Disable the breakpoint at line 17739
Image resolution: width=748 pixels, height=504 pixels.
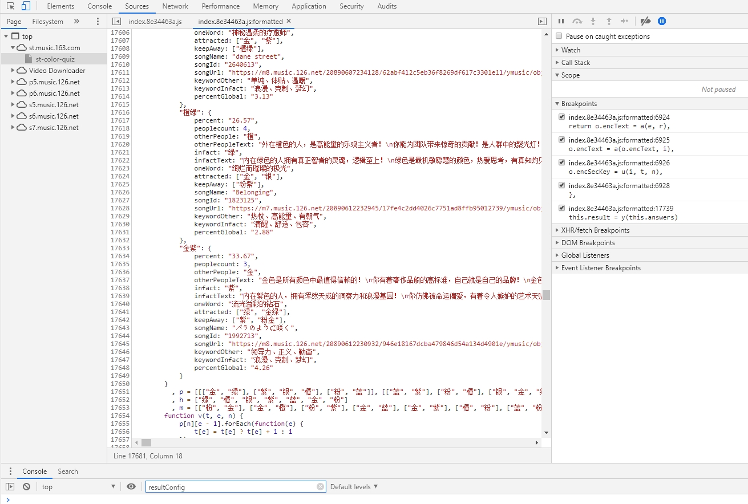pos(561,208)
